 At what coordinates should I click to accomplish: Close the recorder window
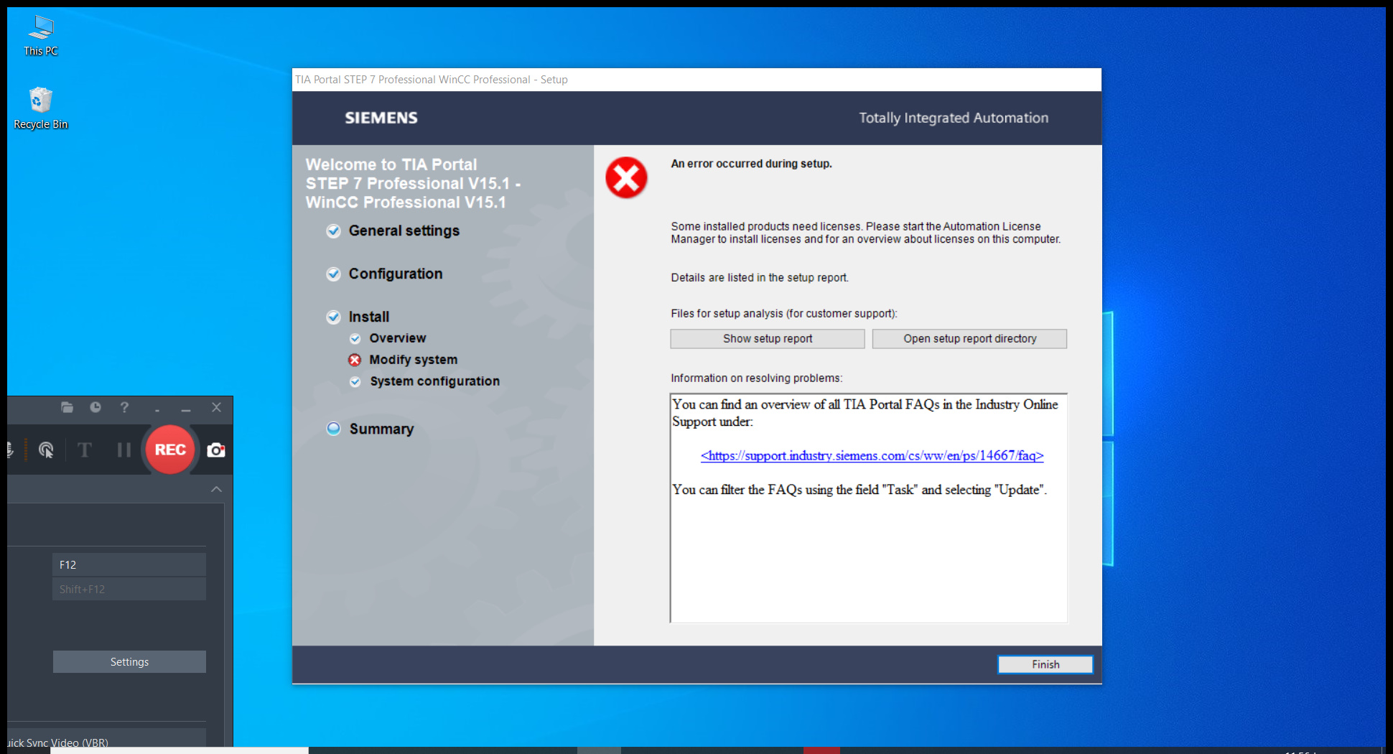click(216, 407)
